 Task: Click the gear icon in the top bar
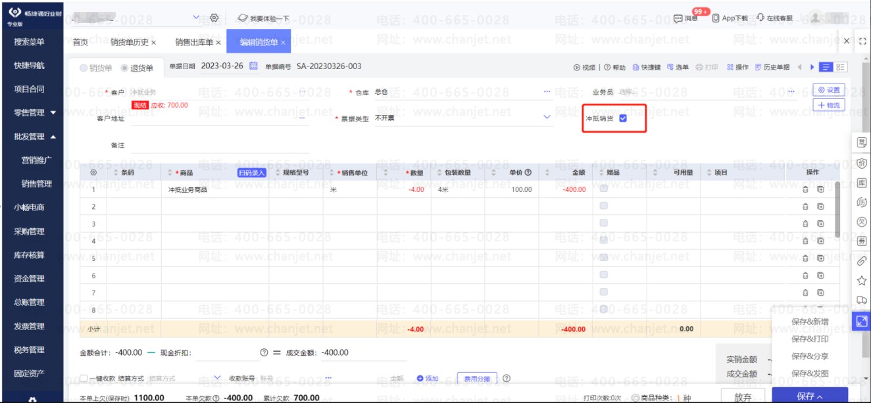click(214, 18)
